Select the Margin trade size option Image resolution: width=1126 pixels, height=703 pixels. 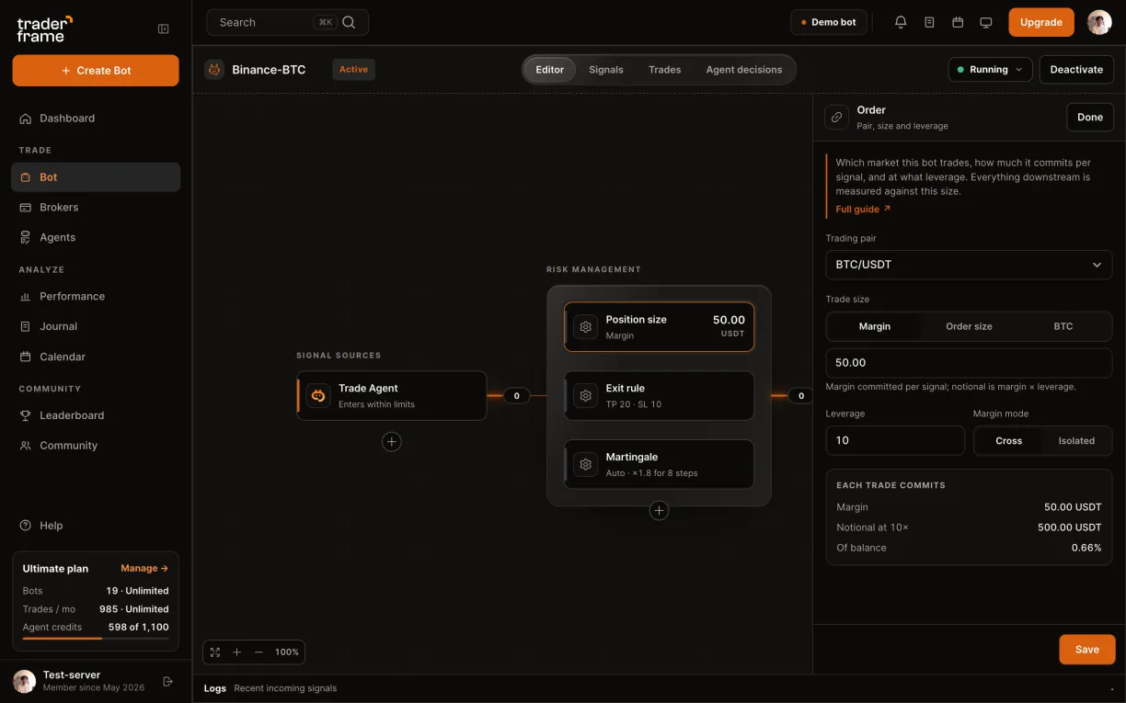click(x=874, y=326)
